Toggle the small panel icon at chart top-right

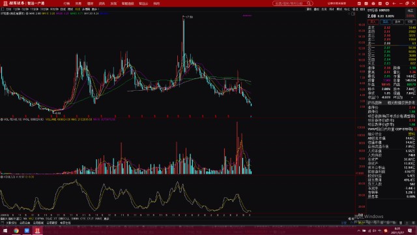coord(353,14)
